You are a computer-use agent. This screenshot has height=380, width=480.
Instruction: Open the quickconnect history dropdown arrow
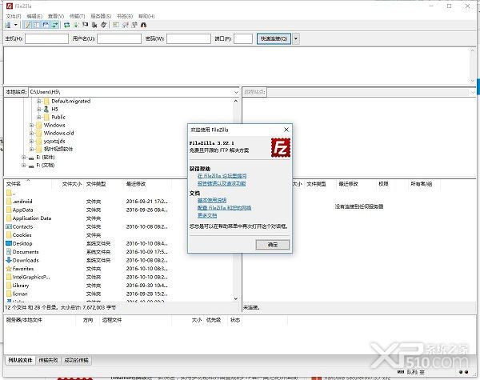[296, 38]
